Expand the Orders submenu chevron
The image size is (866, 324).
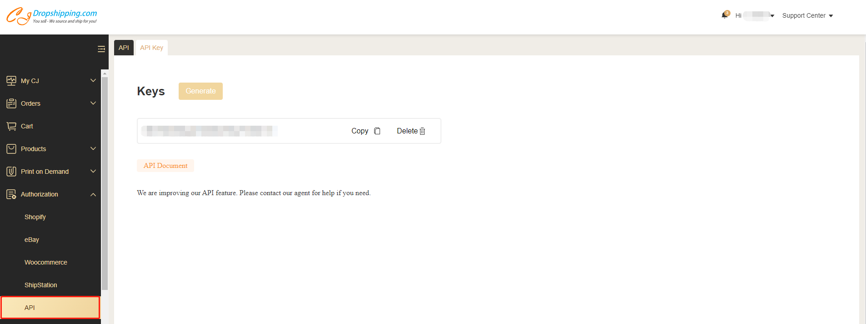(93, 103)
